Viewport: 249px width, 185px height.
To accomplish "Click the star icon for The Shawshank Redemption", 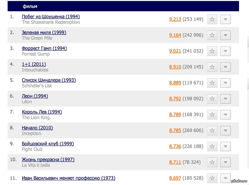I will point(212,20).
